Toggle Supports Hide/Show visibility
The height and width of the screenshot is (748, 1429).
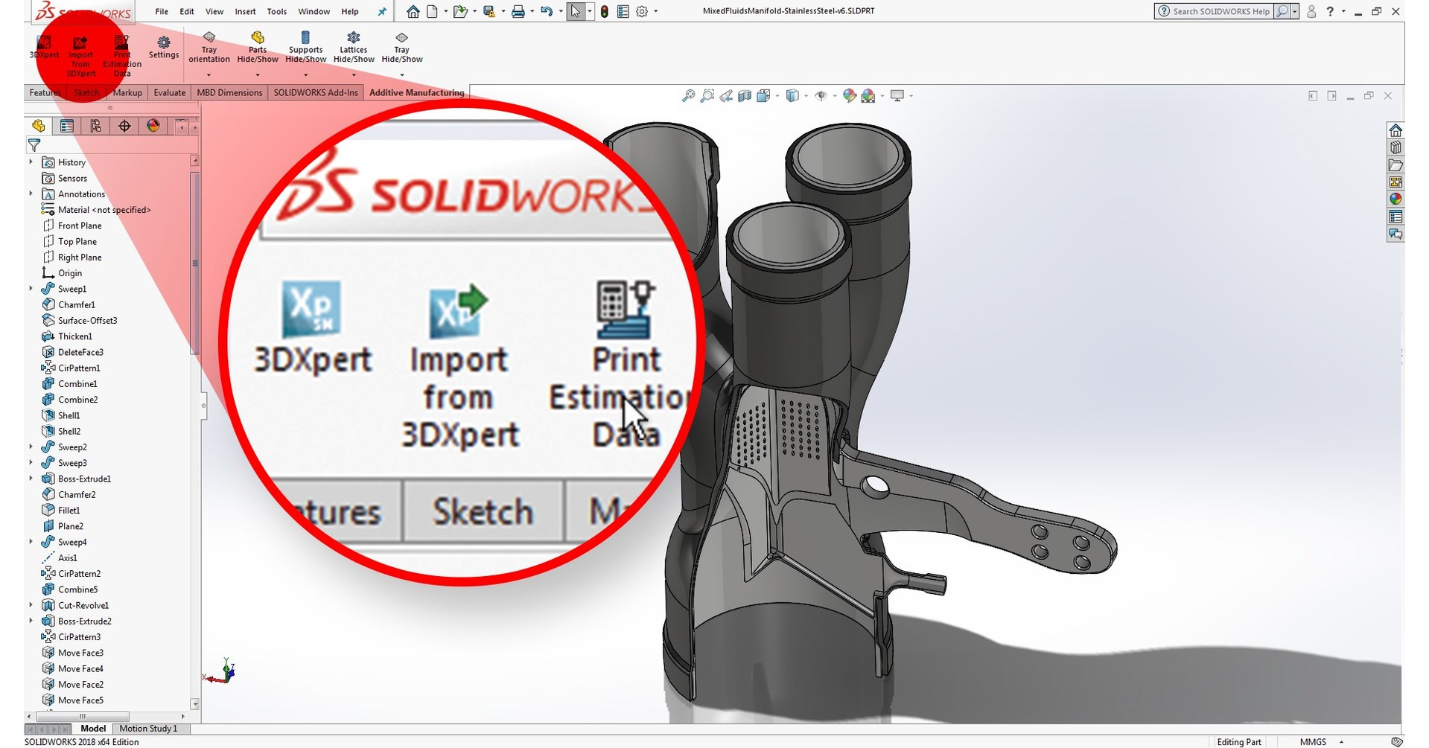point(305,46)
